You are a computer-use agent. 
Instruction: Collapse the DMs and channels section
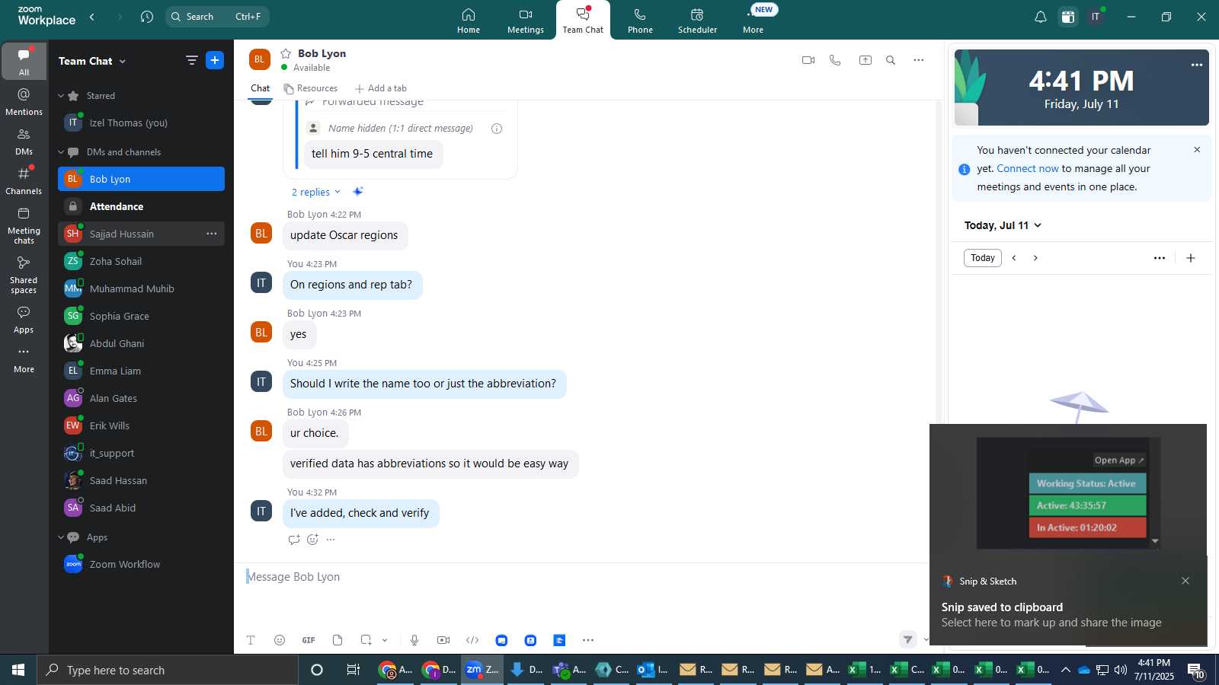point(61,152)
